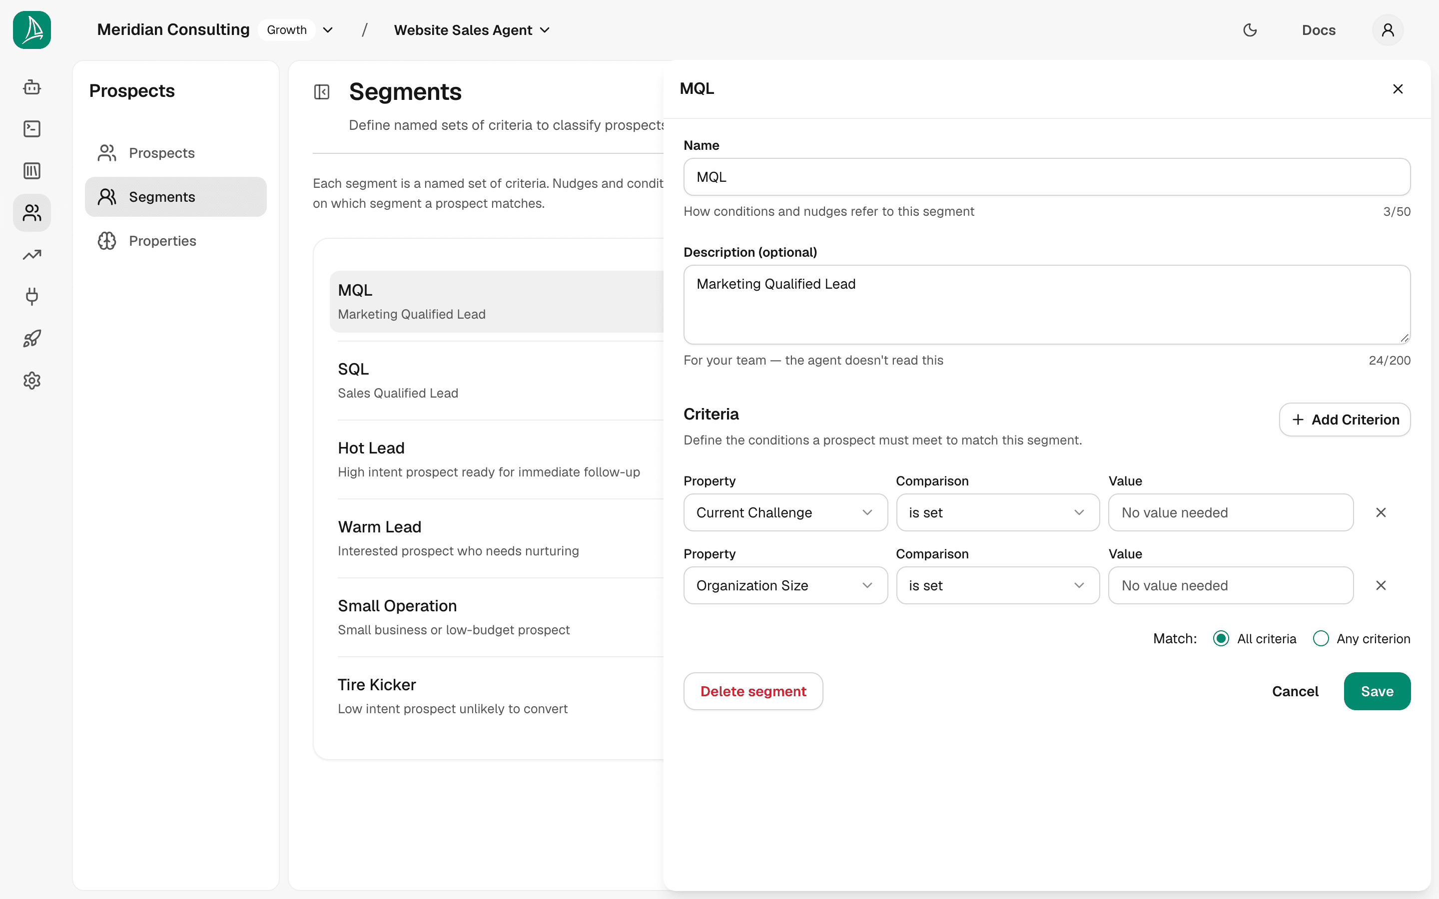The width and height of the screenshot is (1439, 899).
Task: Save the MQL segment
Action: [1377, 692]
